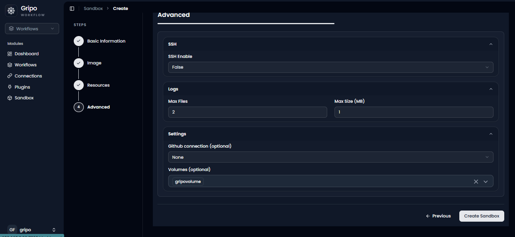This screenshot has width=515, height=237.
Task: Click the Sandbox breadcrumb link
Action: [x=93, y=8]
